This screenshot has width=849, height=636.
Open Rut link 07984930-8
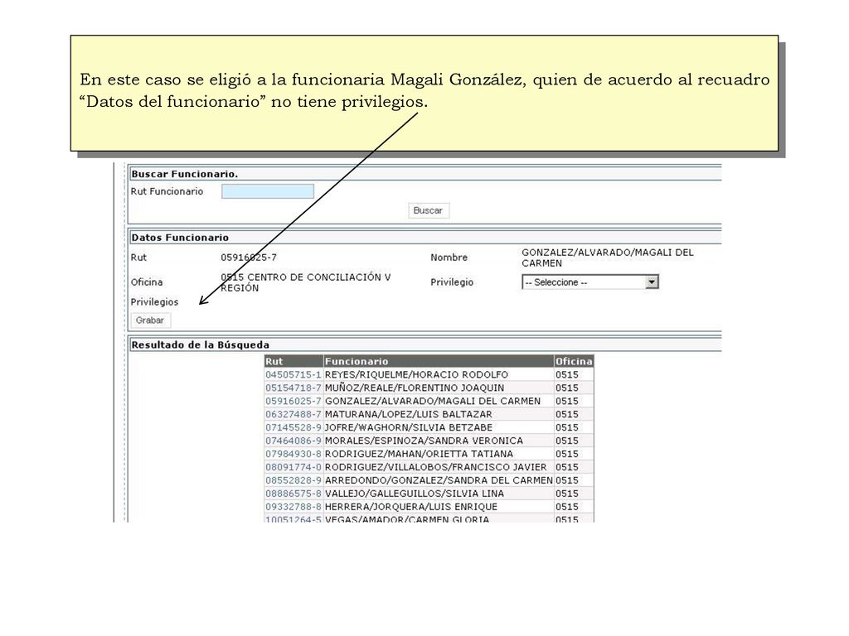tap(293, 454)
